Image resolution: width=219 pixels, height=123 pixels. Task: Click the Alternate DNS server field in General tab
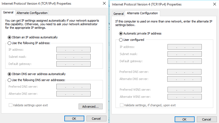(x=73, y=94)
